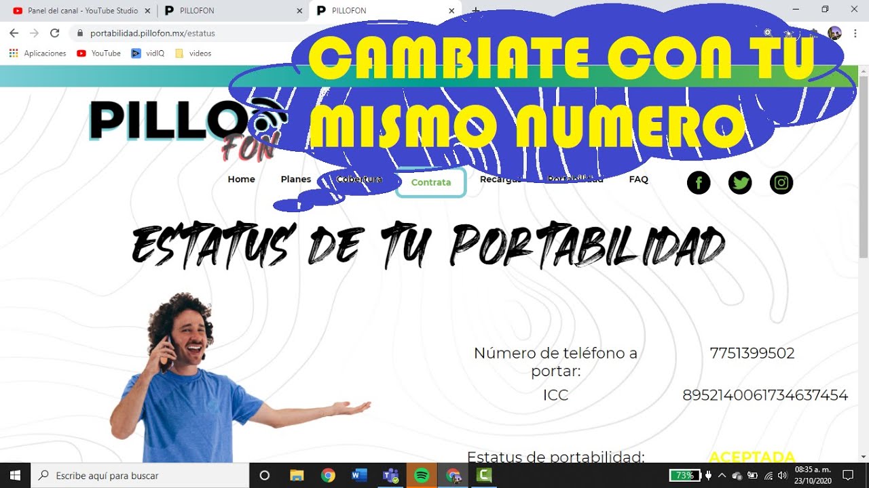The image size is (869, 488).
Task: Click the scrollbar down arrow
Action: click(x=864, y=456)
